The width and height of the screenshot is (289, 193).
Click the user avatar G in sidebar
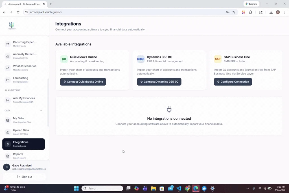tap(6, 167)
